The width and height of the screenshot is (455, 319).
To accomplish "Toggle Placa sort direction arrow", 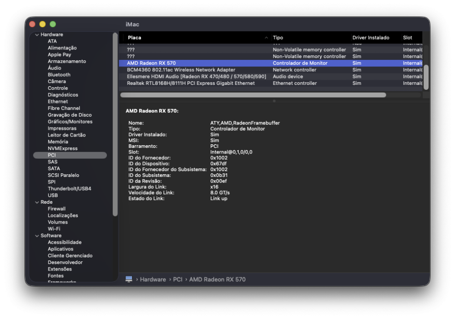I will coord(266,38).
